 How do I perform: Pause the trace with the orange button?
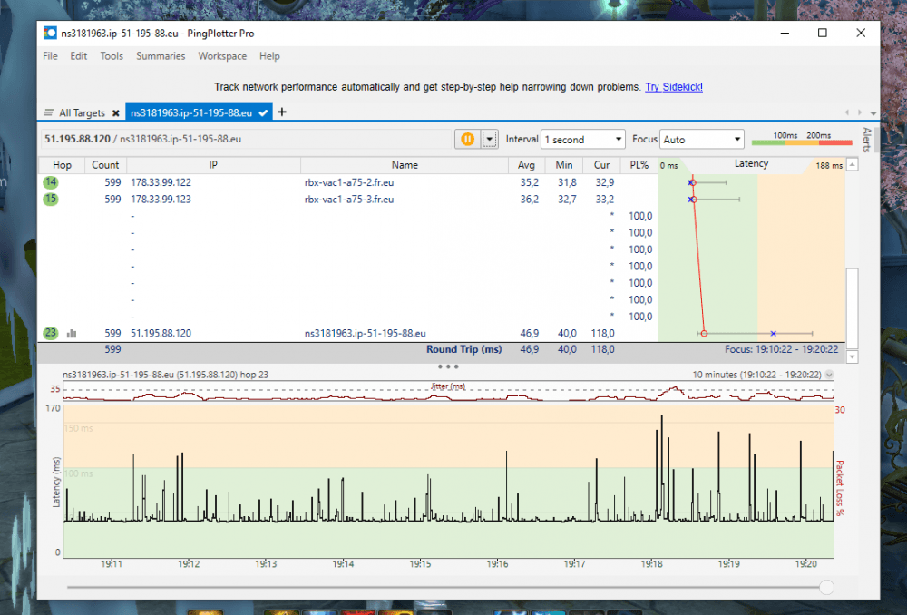(x=467, y=139)
